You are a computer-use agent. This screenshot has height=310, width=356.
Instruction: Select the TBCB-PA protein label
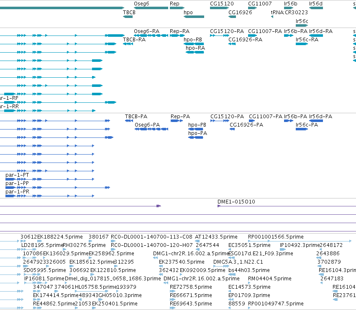pos(136,116)
